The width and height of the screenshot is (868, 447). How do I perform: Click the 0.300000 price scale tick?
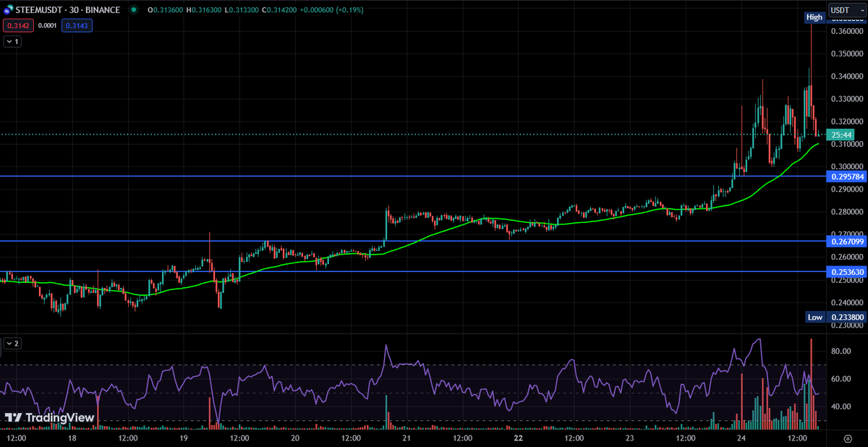tap(847, 166)
